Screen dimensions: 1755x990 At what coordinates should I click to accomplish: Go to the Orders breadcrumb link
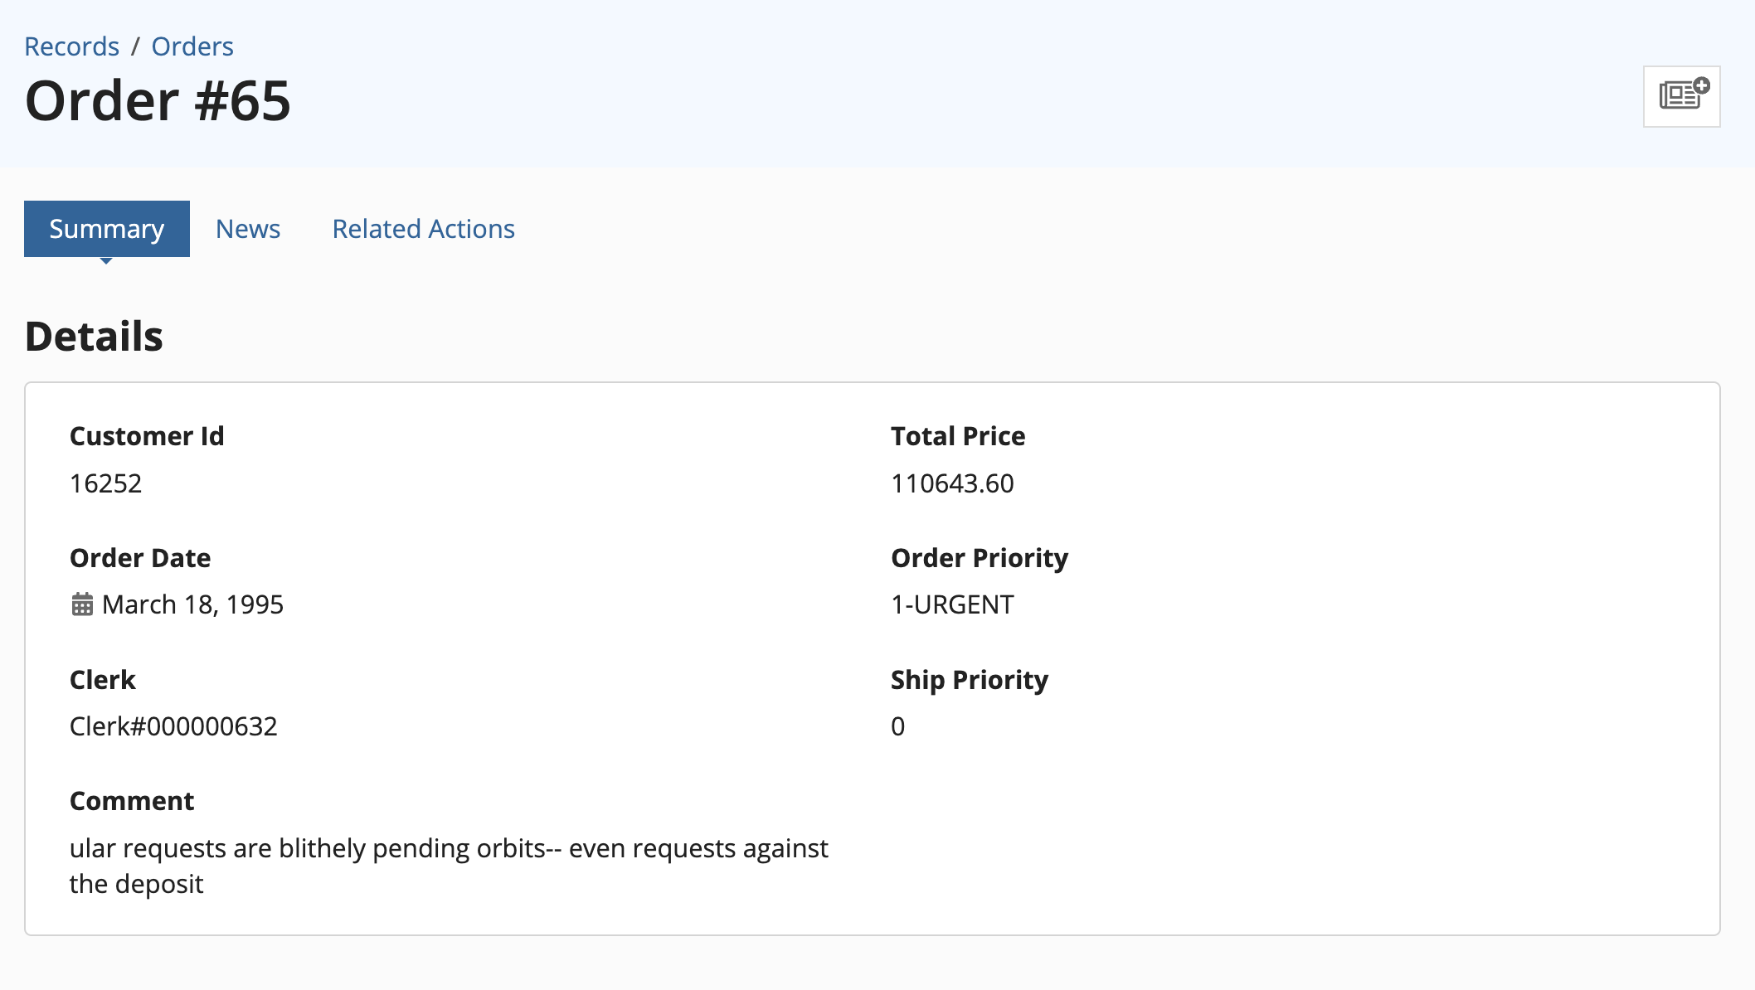click(x=192, y=46)
